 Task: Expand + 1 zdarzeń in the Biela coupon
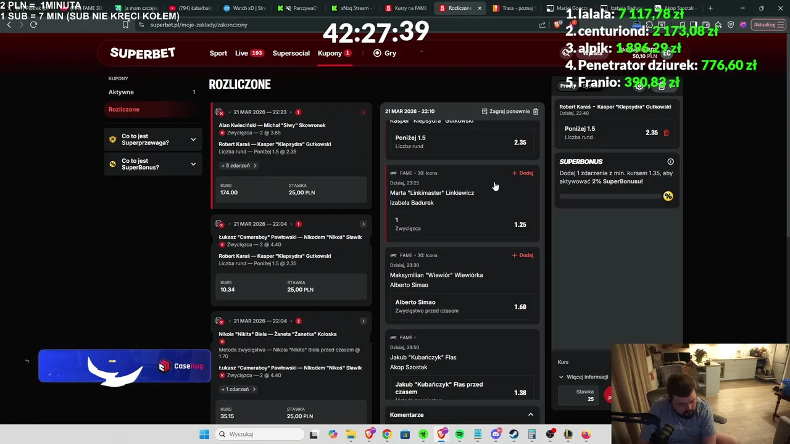(x=238, y=389)
